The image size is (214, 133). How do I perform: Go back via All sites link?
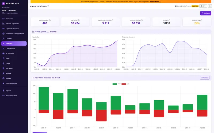point(6,8)
